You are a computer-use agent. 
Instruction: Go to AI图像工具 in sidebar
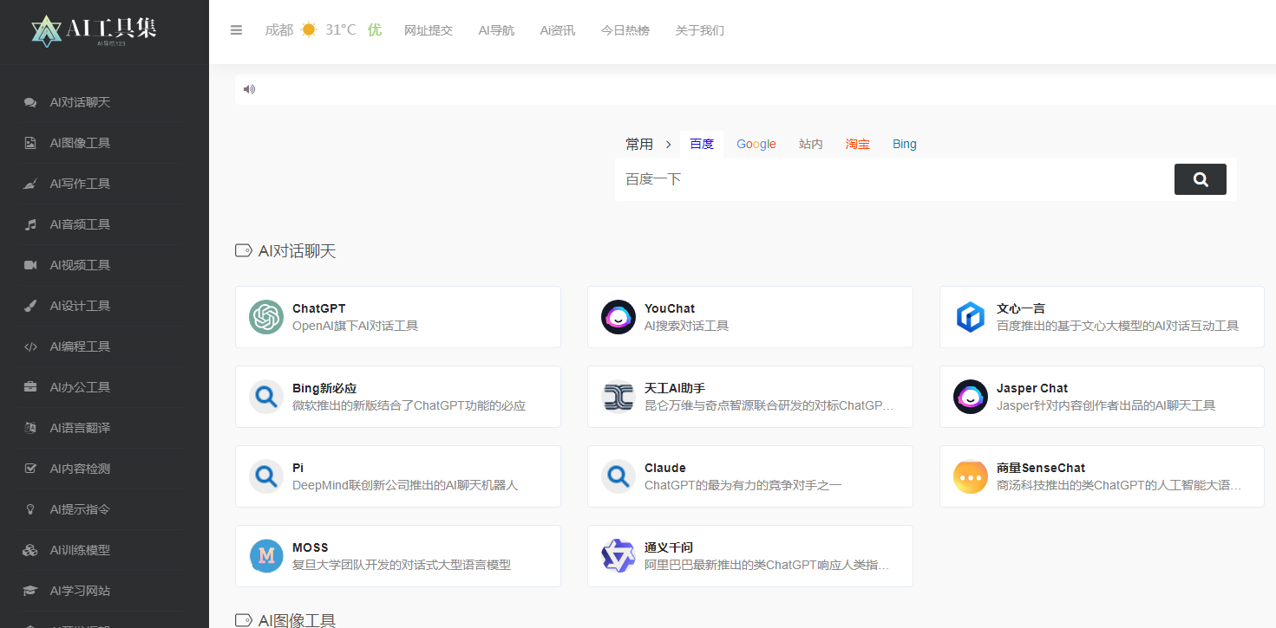point(80,143)
